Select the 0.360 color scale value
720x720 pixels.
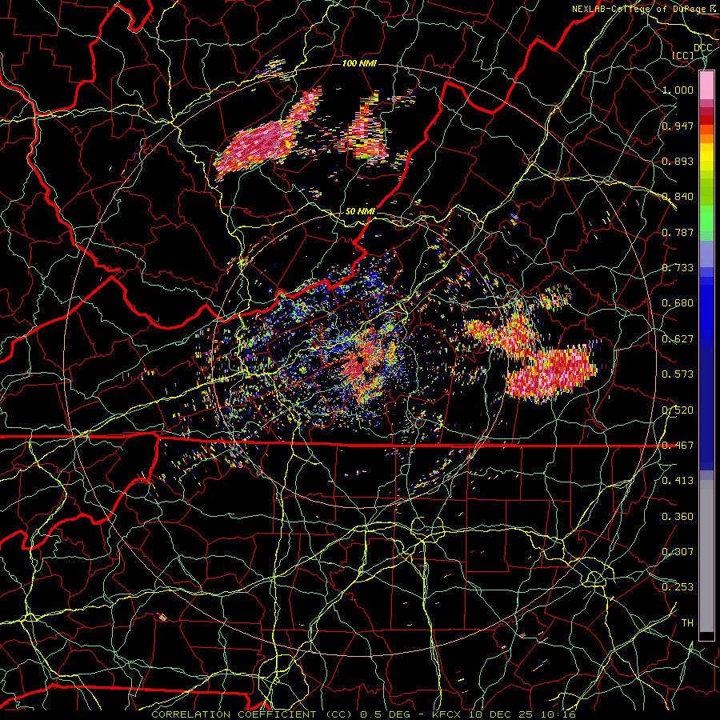tap(678, 517)
